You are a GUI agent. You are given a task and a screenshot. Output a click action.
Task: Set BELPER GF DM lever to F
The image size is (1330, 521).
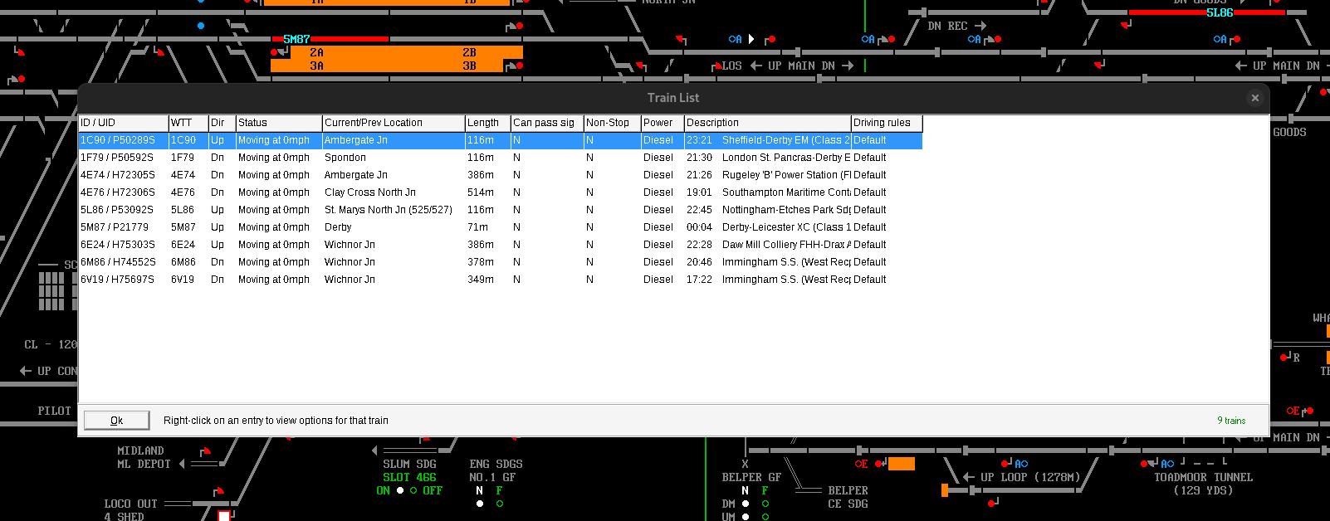765,504
